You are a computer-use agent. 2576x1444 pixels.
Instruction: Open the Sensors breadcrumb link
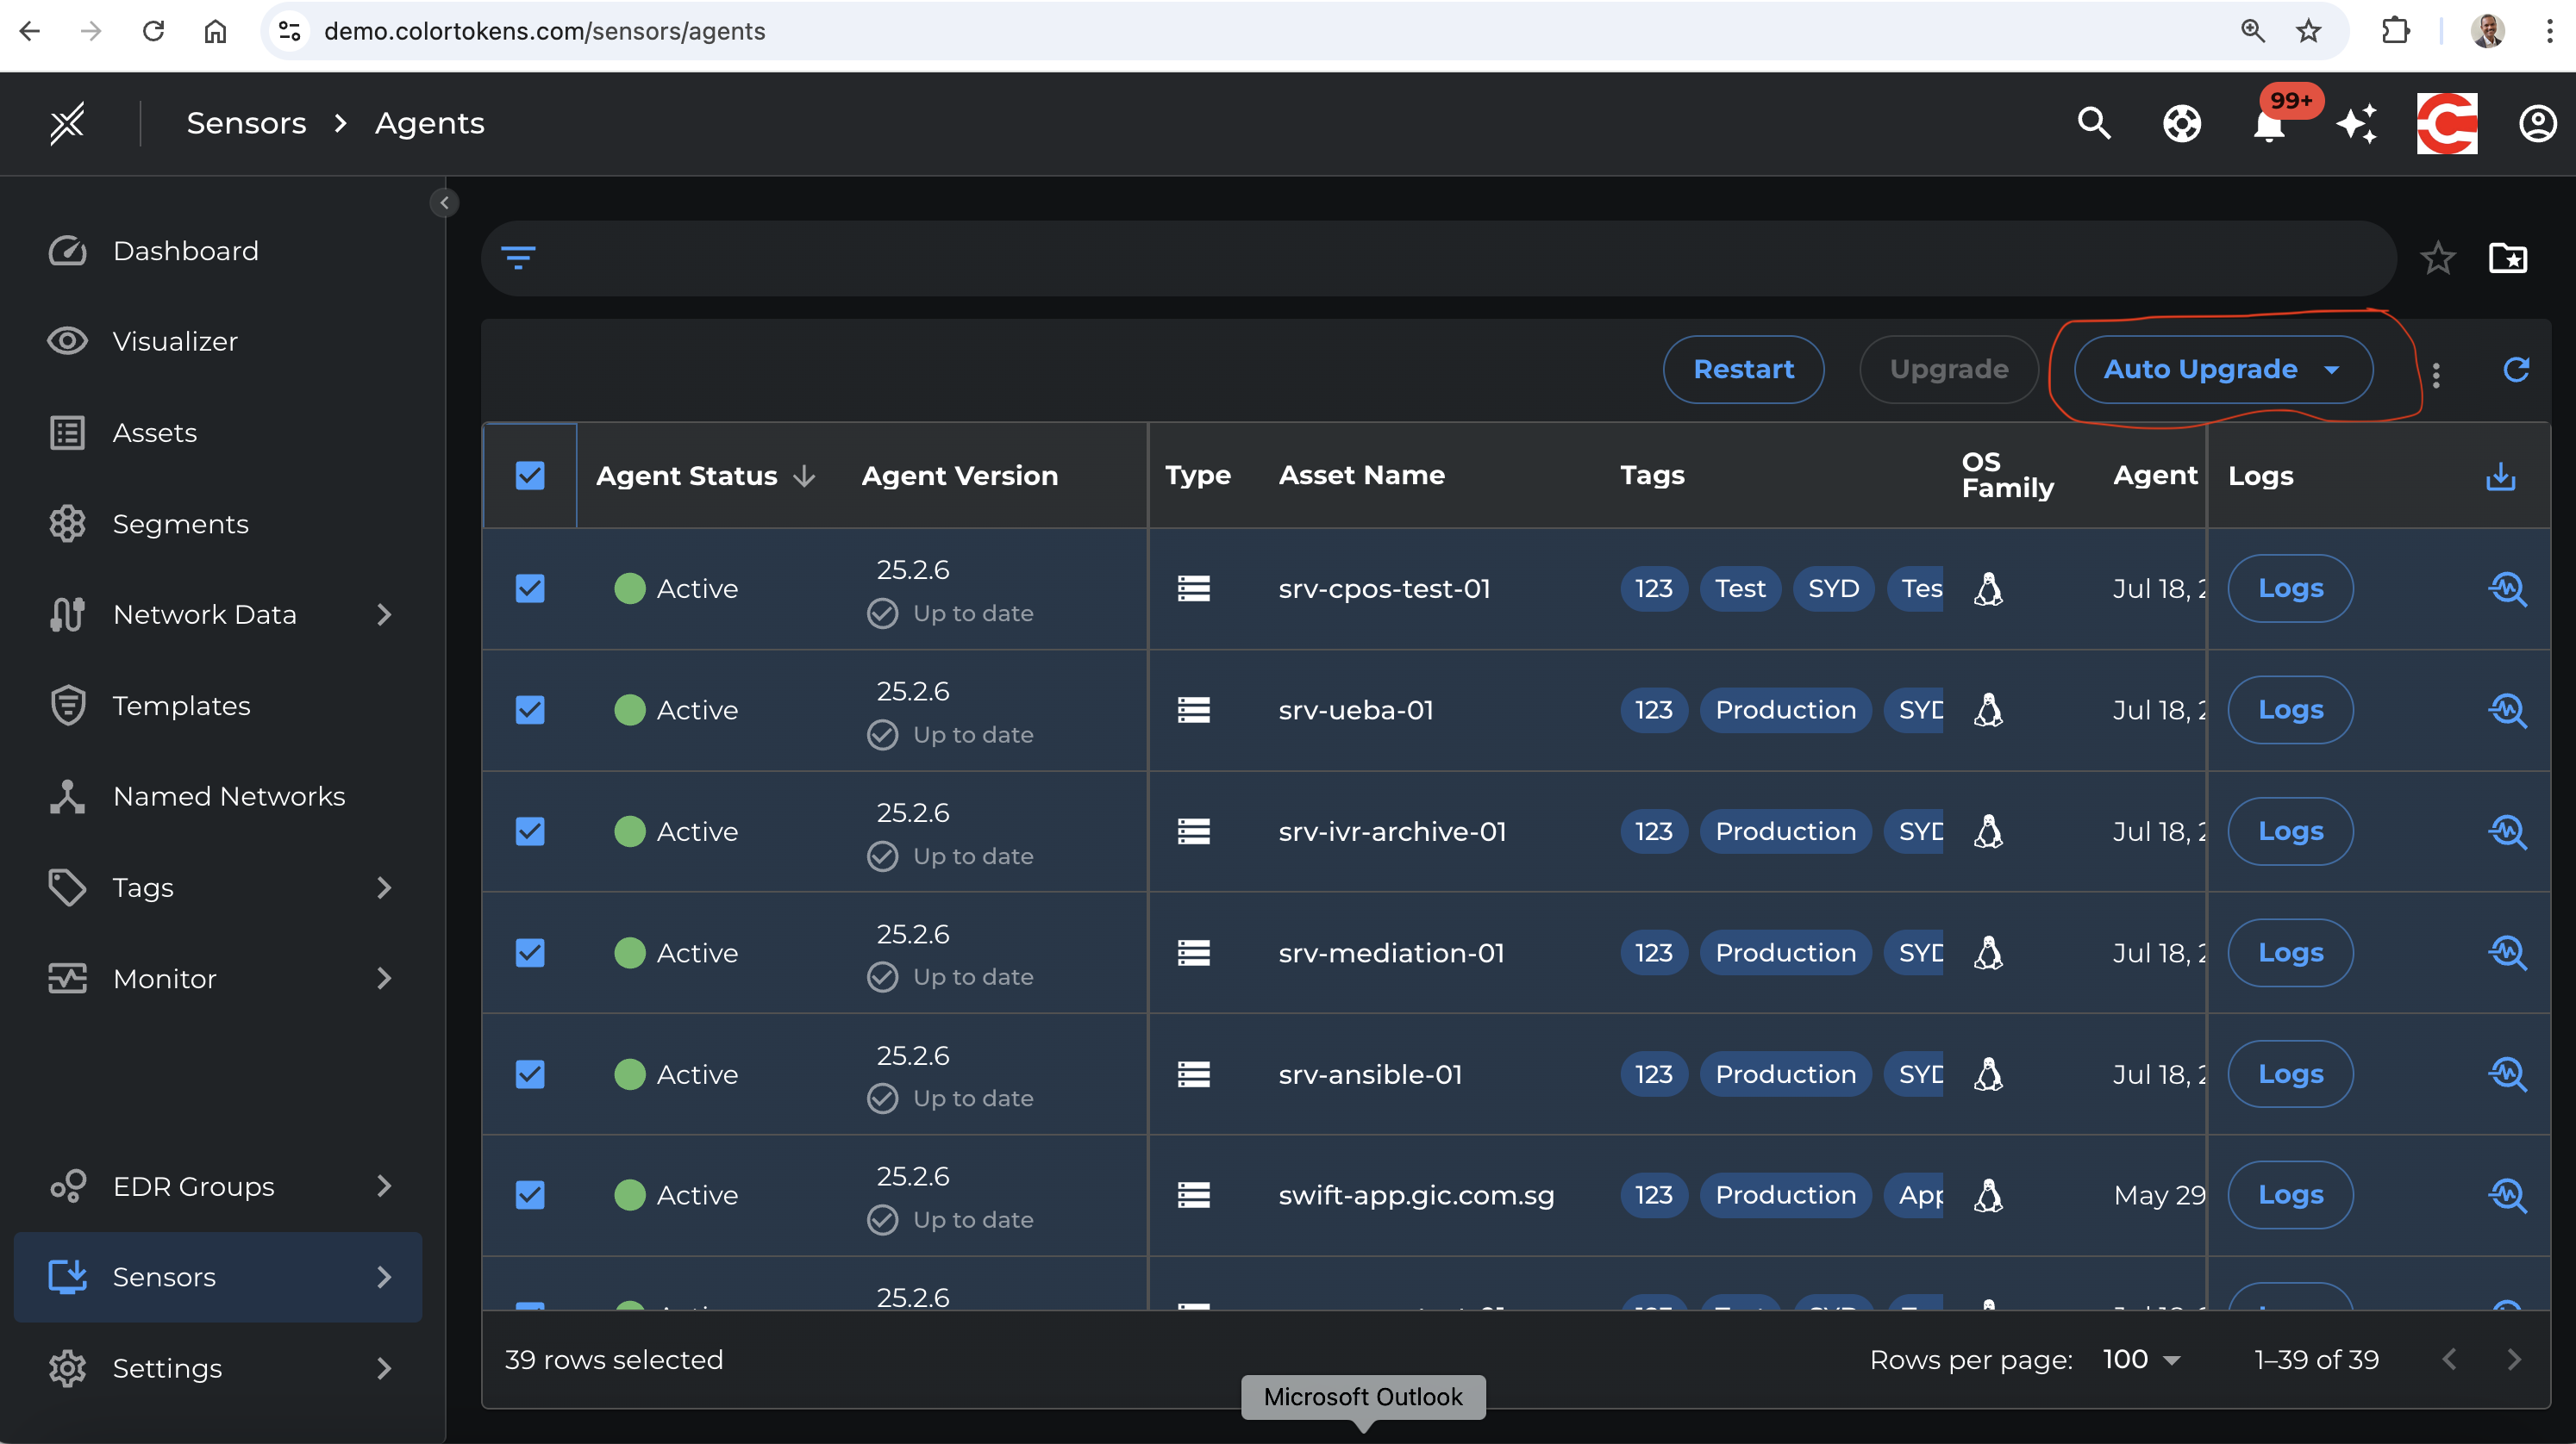pos(246,122)
